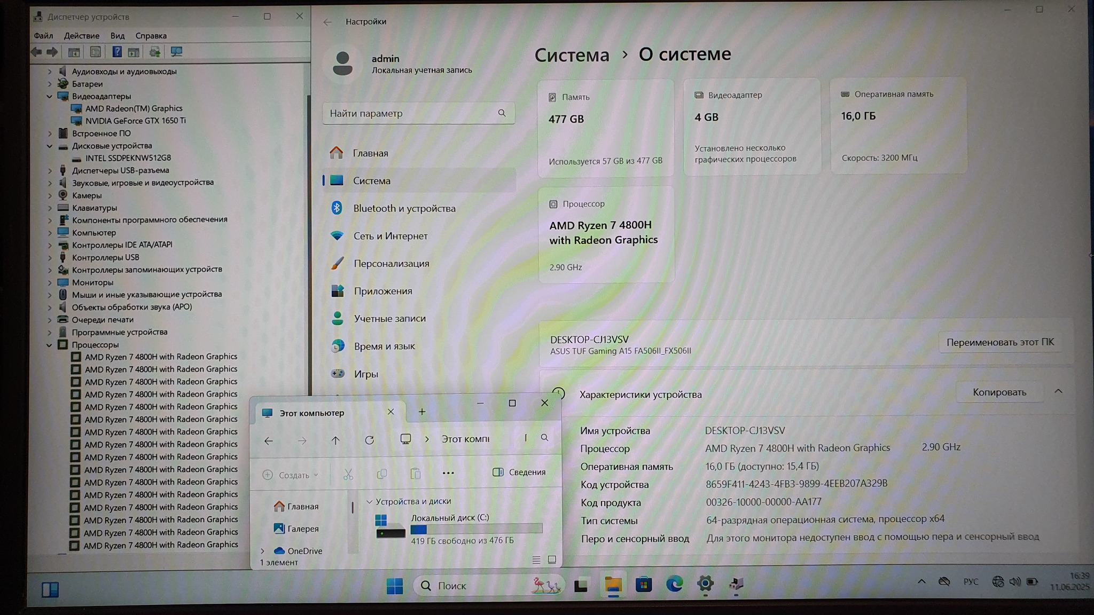The height and width of the screenshot is (615, 1094).
Task: Open Bluetooth and devices settings
Action: click(x=404, y=208)
